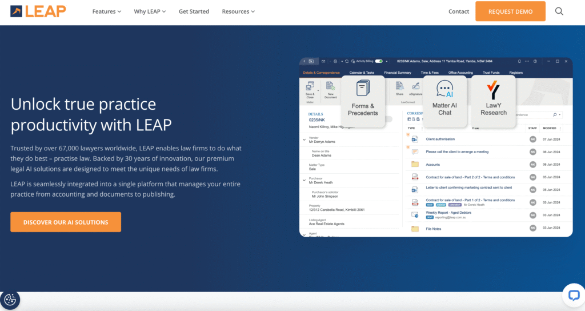Open the cookie preferences icon

[10, 300]
